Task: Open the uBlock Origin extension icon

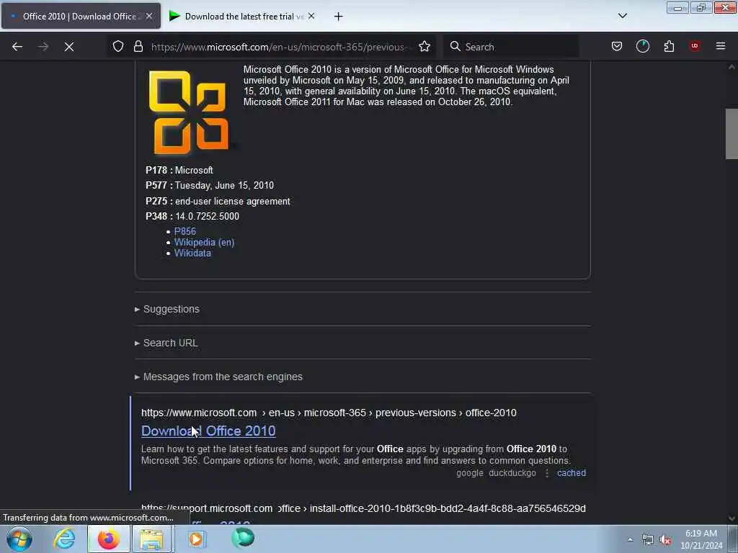Action: (695, 46)
